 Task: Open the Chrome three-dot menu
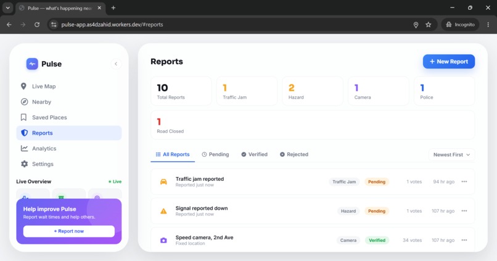click(488, 25)
